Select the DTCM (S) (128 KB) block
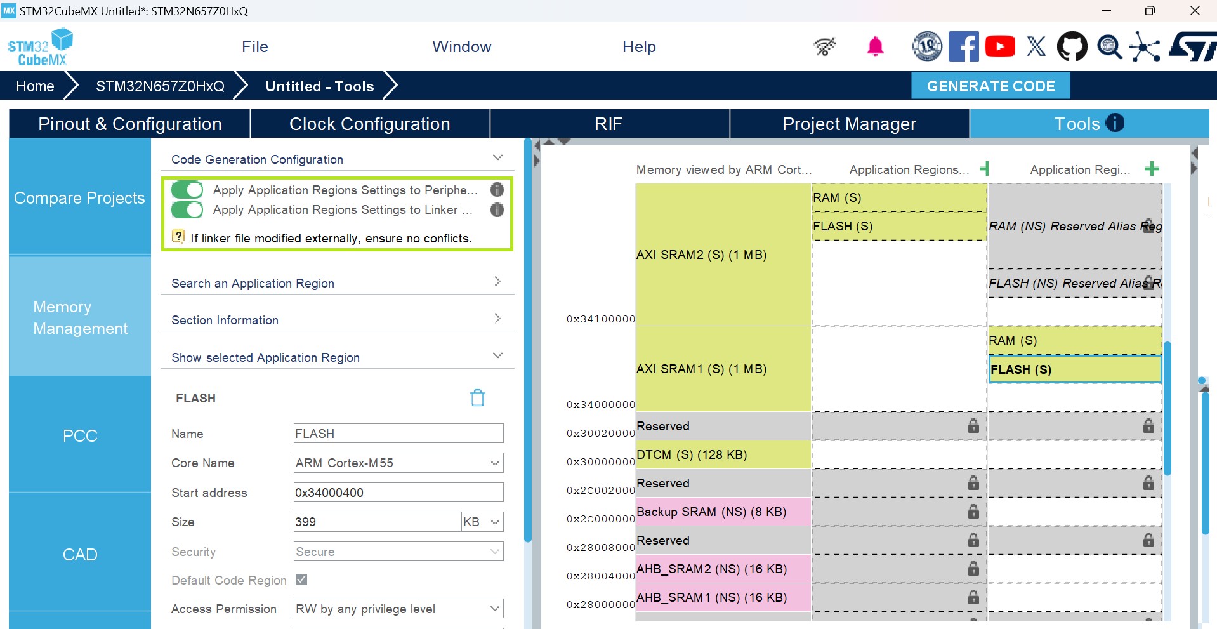Viewport: 1217px width, 629px height. [x=723, y=454]
